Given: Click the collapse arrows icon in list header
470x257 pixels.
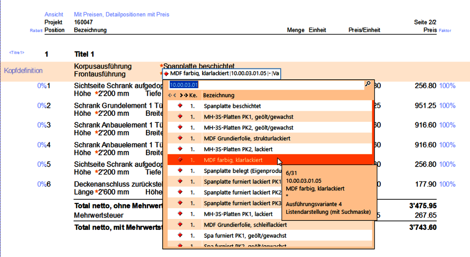Looking at the screenshot, I should [172, 95].
